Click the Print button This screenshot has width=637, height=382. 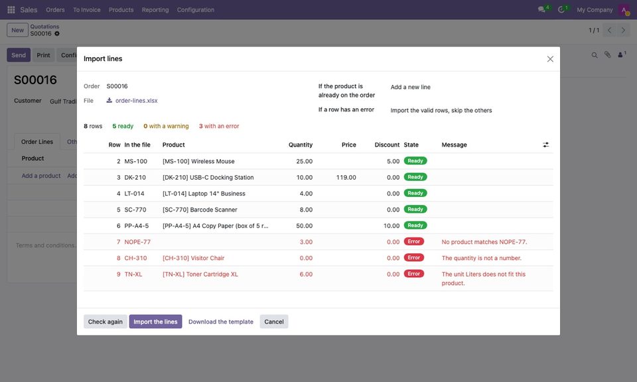coord(44,55)
